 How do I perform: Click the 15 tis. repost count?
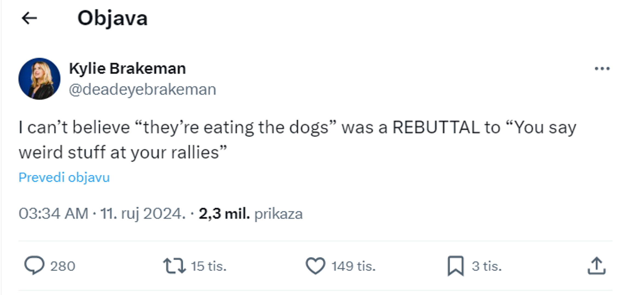pos(208,266)
